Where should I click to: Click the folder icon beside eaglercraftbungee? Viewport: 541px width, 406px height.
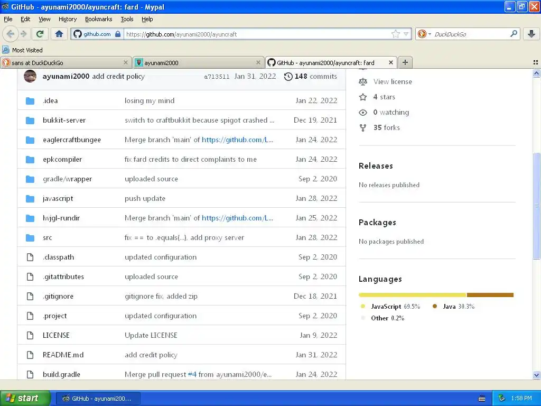tap(30, 140)
